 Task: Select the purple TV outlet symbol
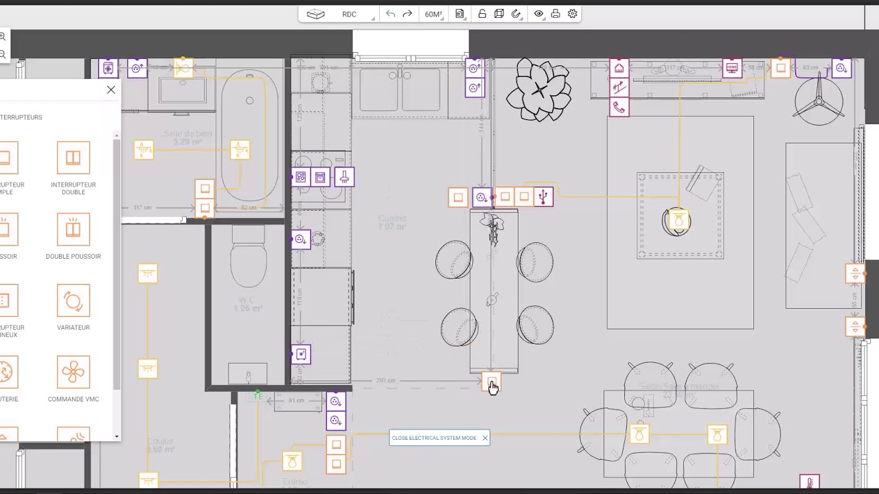(x=732, y=68)
